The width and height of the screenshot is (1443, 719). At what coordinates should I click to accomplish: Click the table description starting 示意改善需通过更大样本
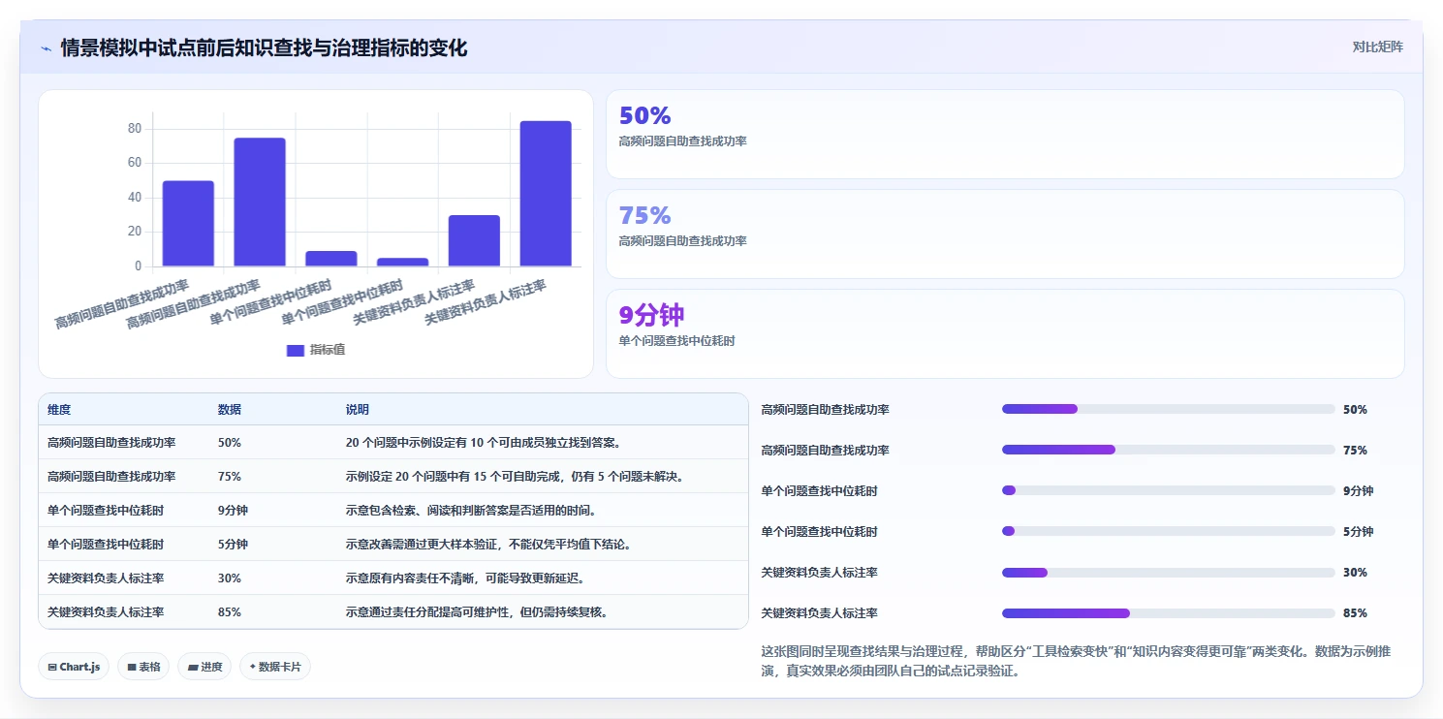coord(488,545)
